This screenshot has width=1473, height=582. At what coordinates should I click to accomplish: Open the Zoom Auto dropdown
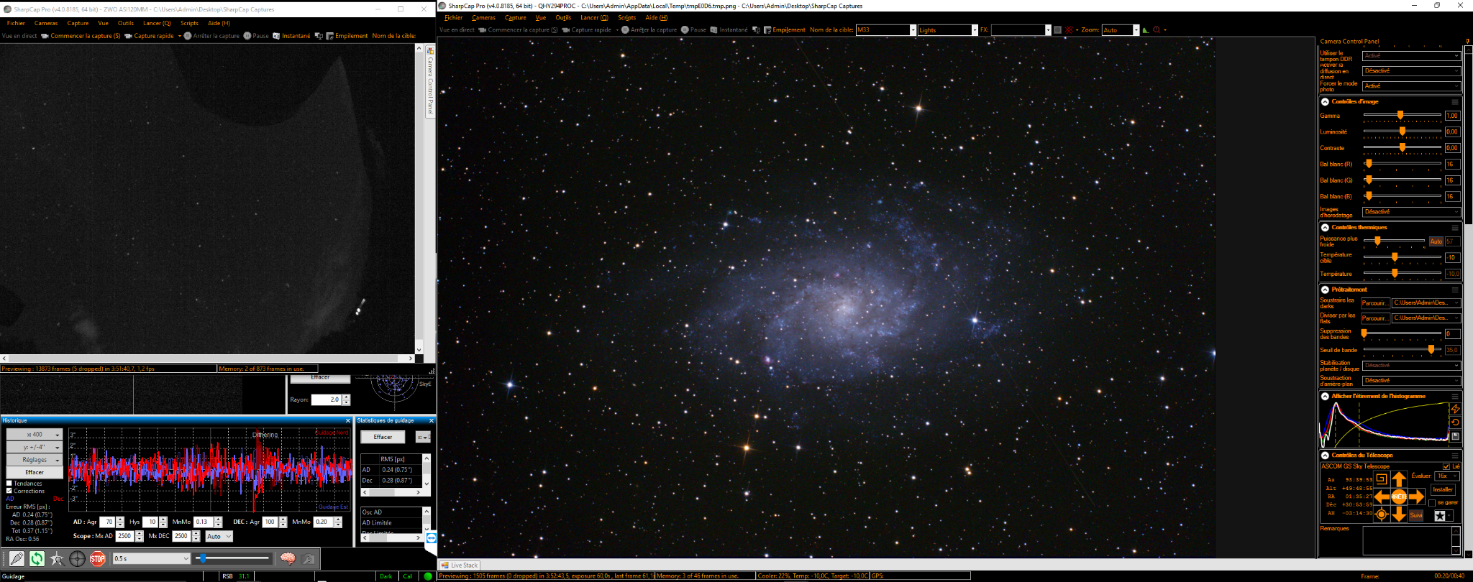pyautogui.click(x=1121, y=30)
